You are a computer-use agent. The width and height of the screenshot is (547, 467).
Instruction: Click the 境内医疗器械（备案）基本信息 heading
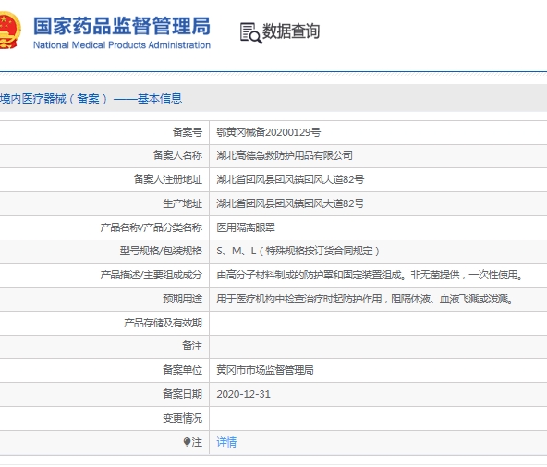click(x=91, y=98)
